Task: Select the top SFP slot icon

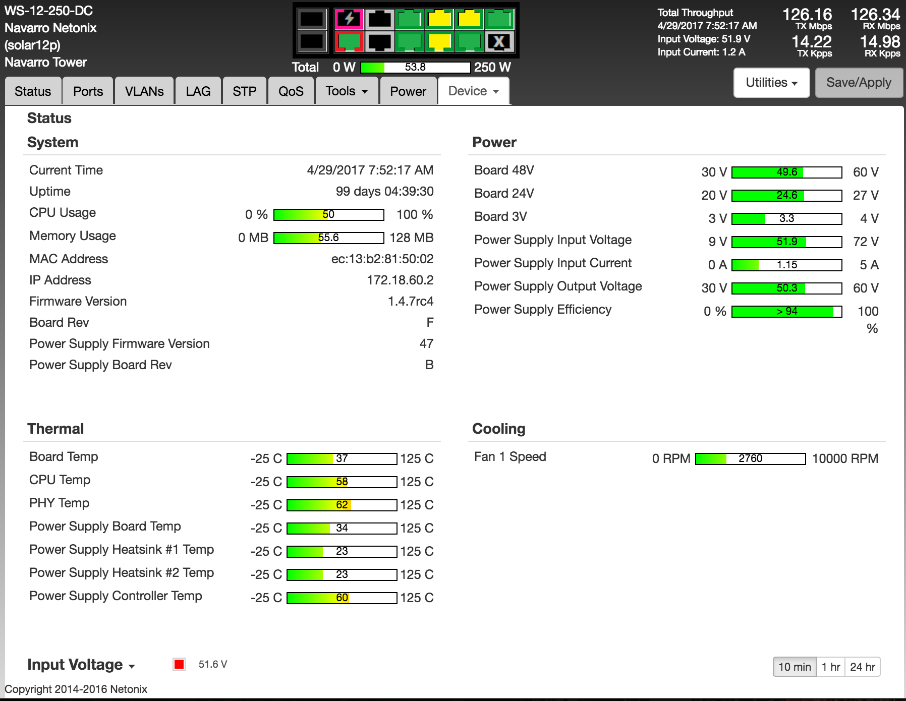Action: point(312,20)
